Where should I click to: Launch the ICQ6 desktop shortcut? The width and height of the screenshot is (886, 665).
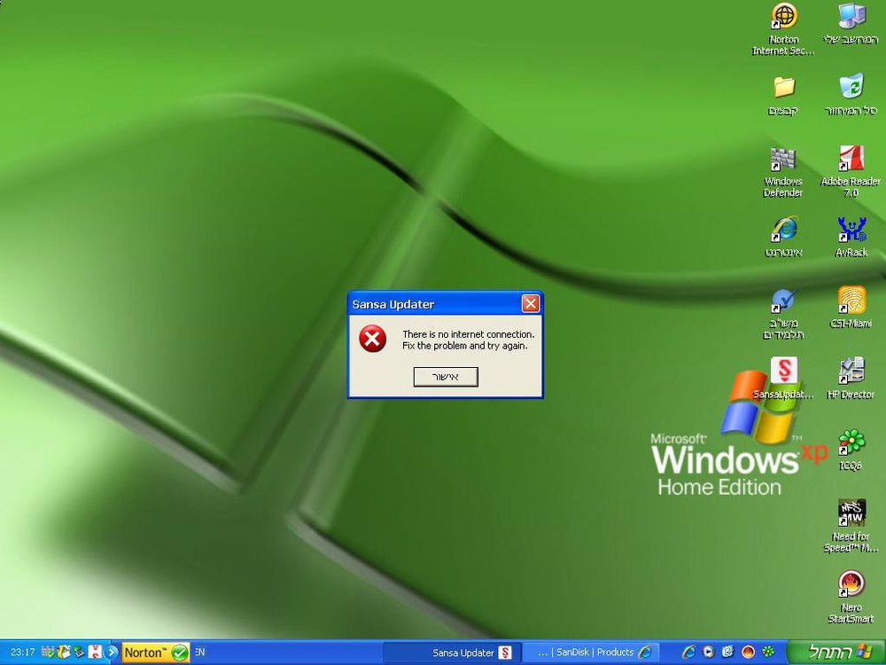coord(851,450)
